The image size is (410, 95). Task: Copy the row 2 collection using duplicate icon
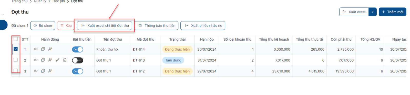click(x=43, y=60)
